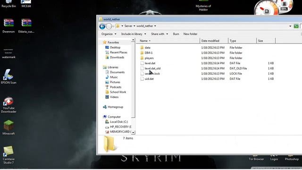Click the Explorer Back arrow button
The height and width of the screenshot is (170, 302).
pyautogui.click(x=102, y=26)
